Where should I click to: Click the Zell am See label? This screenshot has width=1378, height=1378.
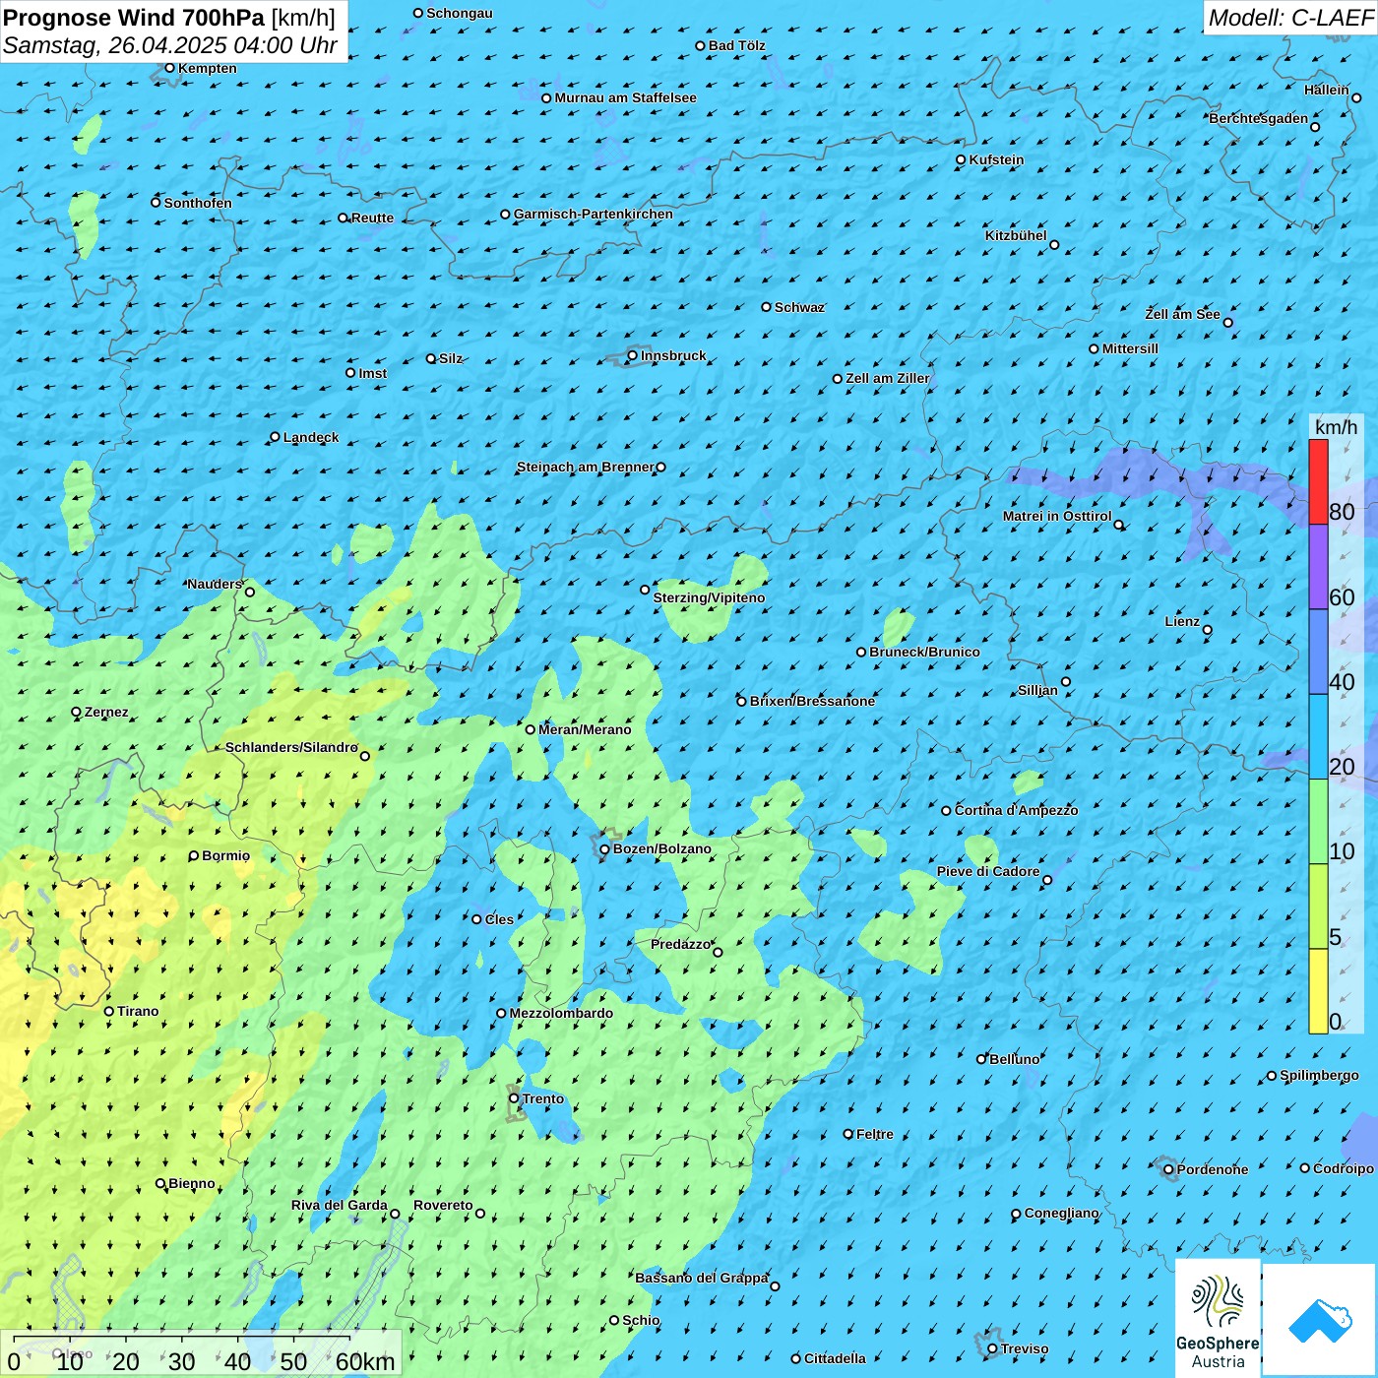[x=1182, y=314]
